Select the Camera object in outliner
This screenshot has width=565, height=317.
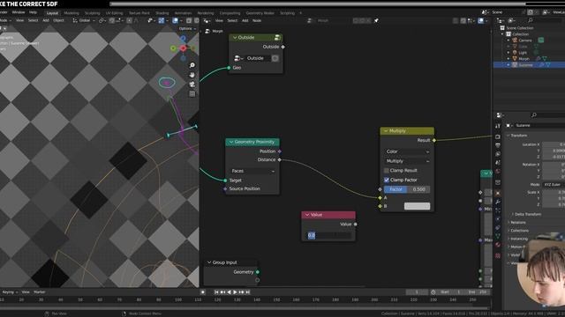tap(525, 41)
